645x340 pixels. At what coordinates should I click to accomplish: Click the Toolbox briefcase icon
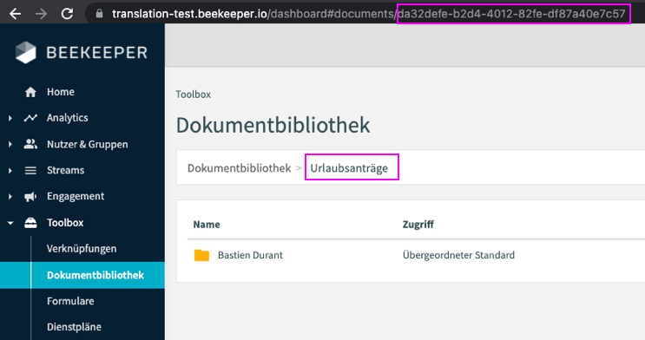coord(30,222)
